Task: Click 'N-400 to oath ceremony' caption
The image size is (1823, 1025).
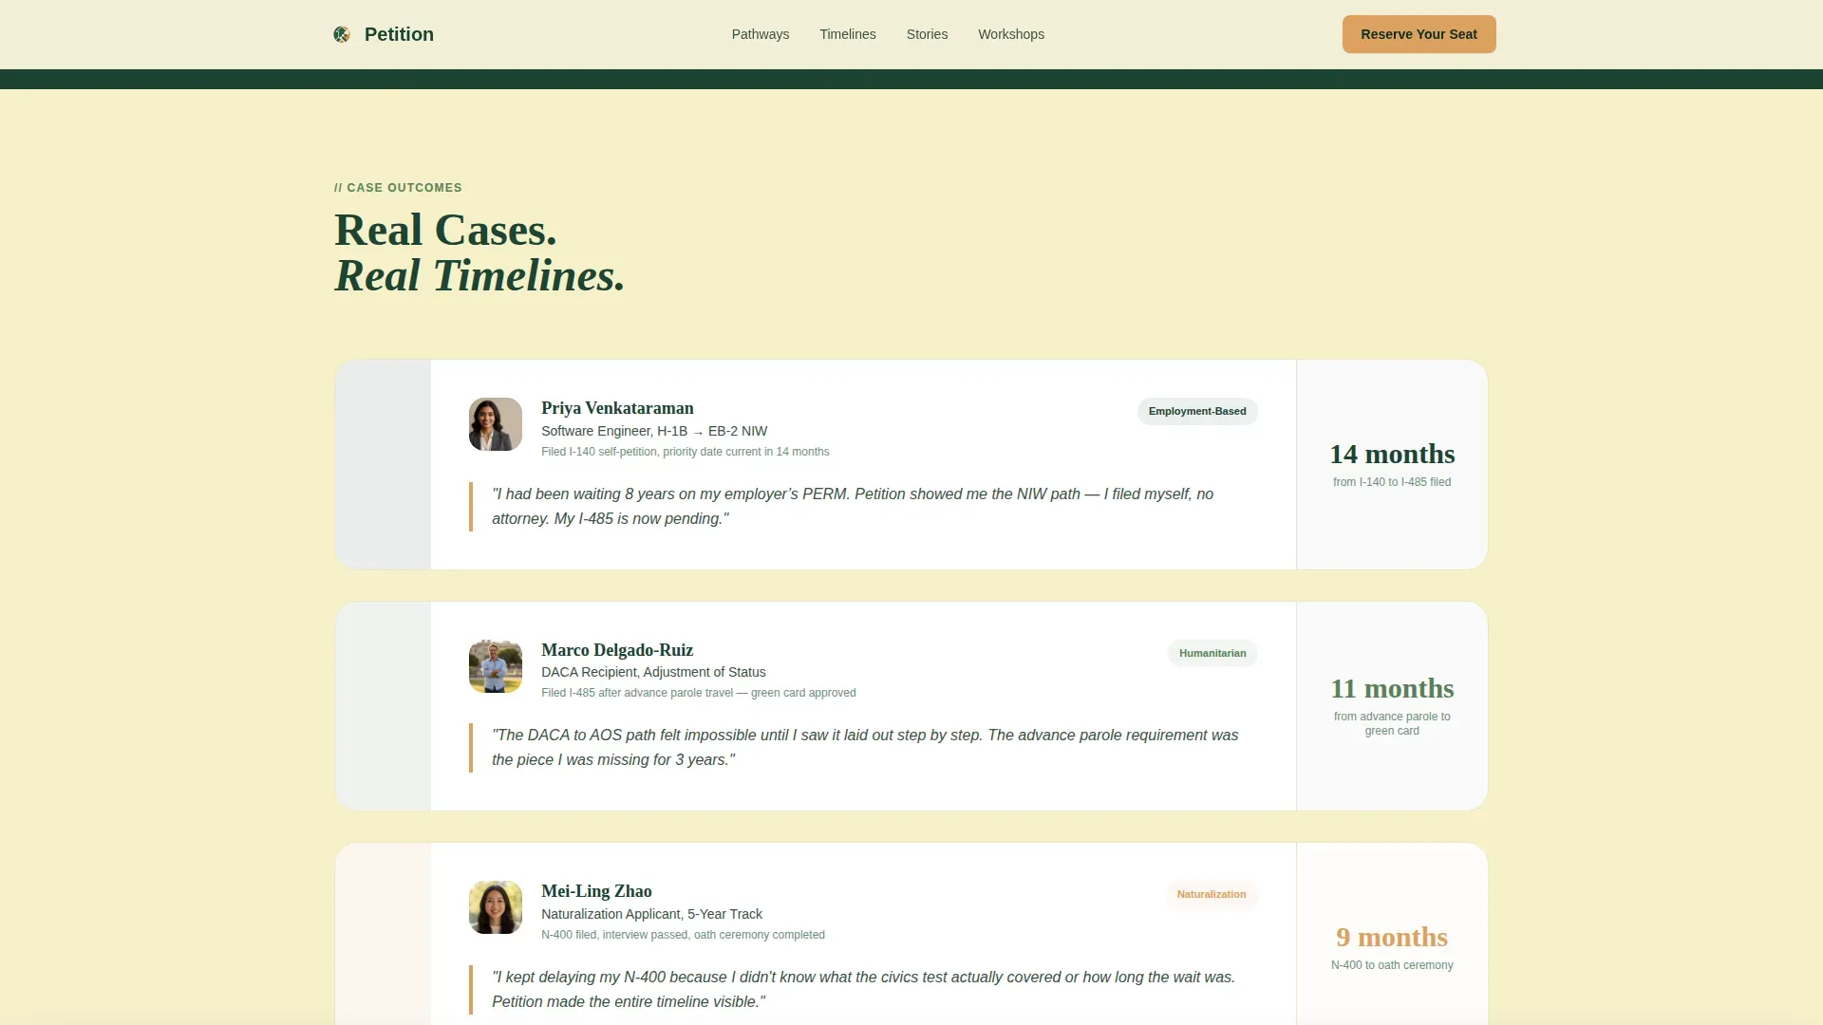Action: pos(1391,965)
